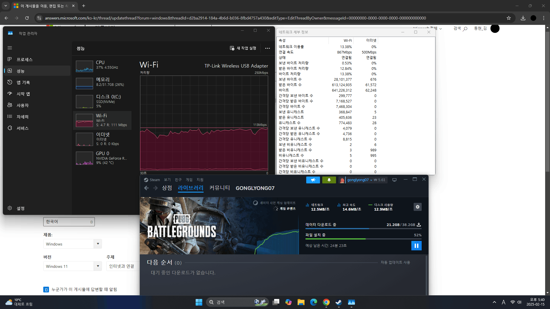550x309 pixels.
Task: Switch to Steam 상점 store tab
Action: (167, 188)
